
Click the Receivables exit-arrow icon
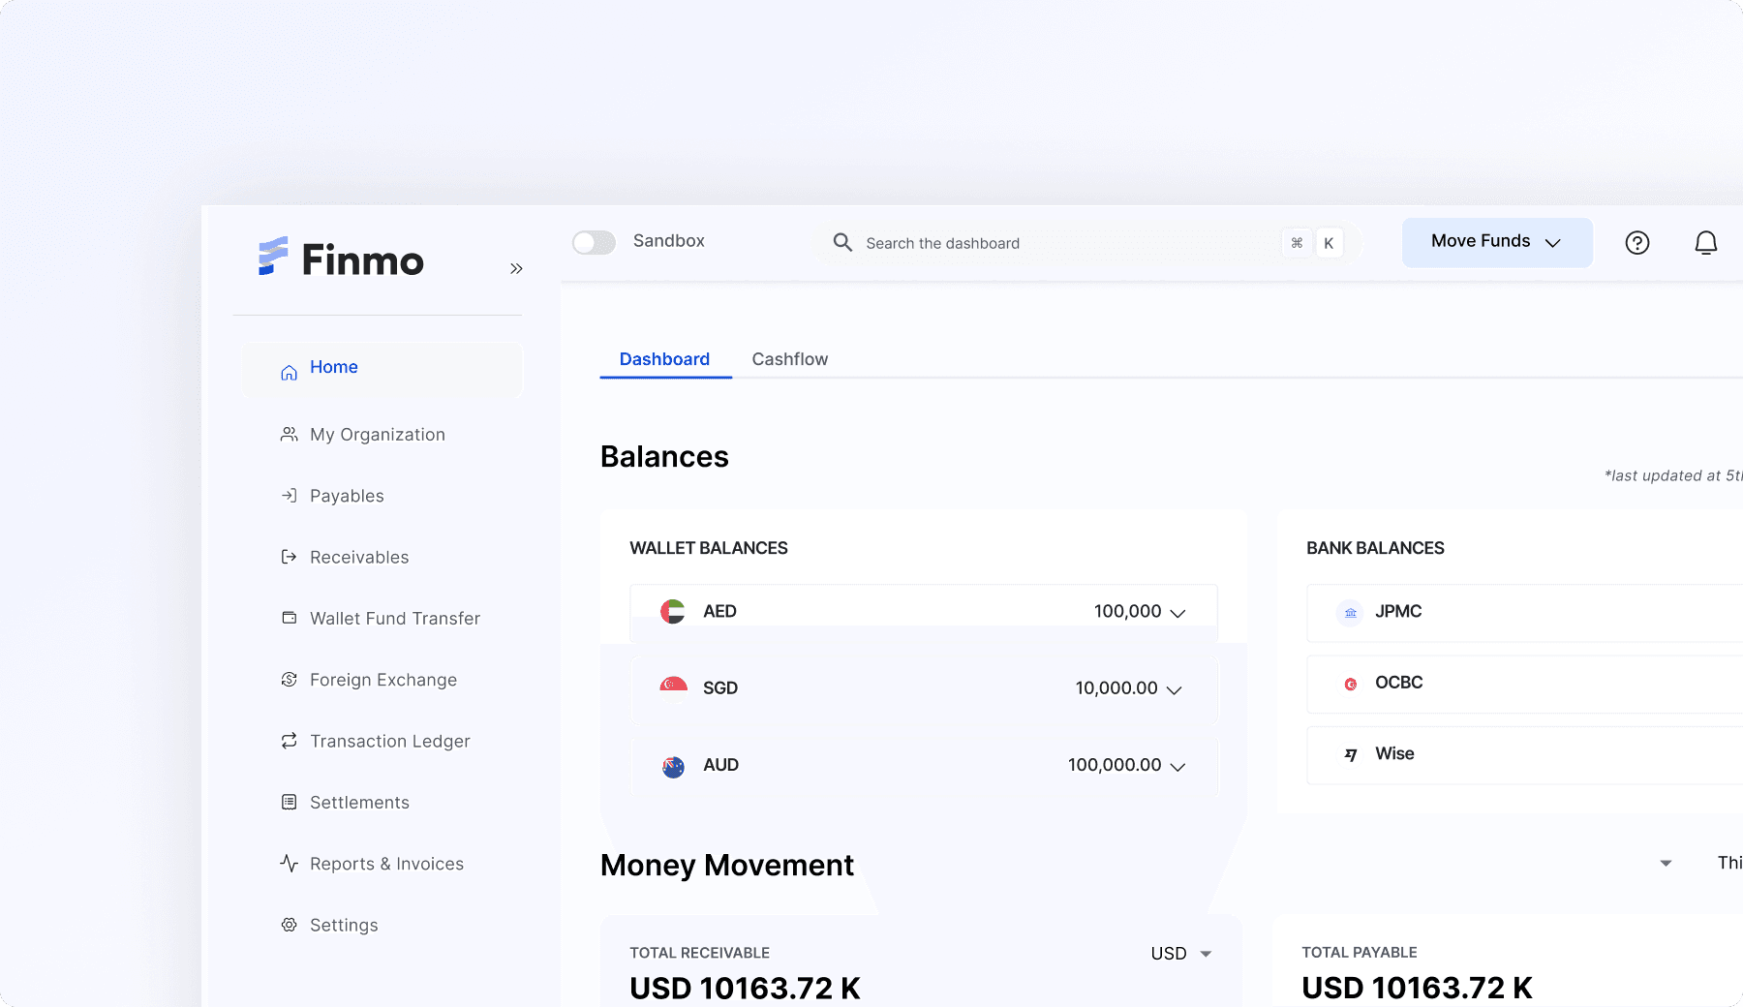pos(289,557)
